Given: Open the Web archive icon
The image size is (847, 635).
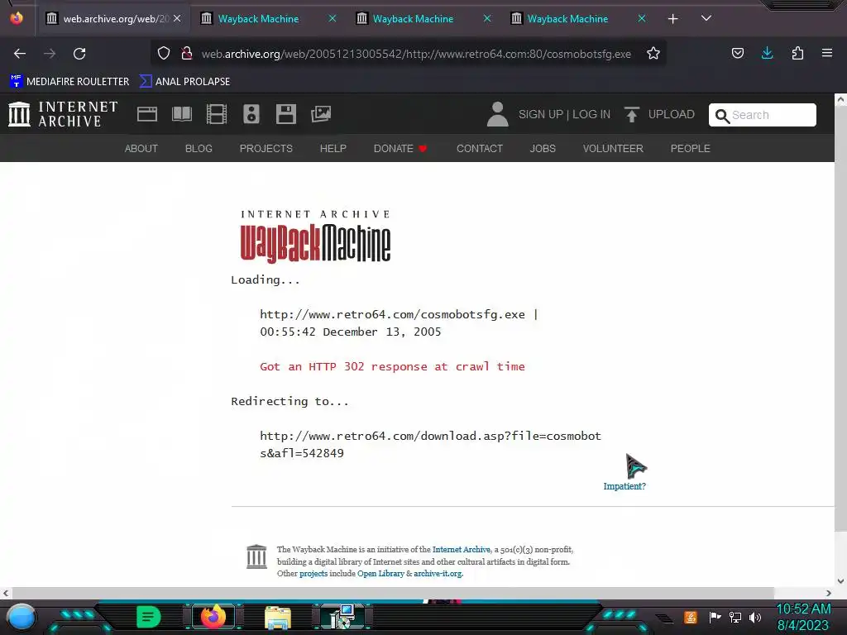Looking at the screenshot, I should 147,114.
